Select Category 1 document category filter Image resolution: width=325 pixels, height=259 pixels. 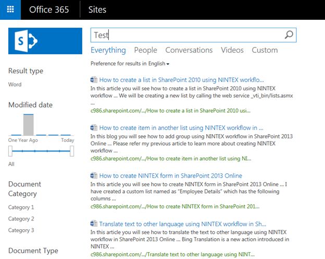tap(21, 207)
